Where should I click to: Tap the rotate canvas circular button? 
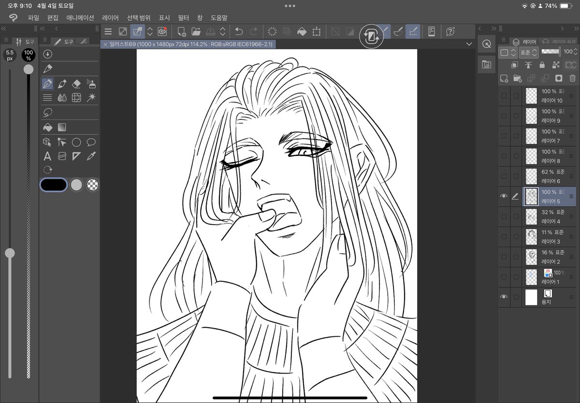click(x=371, y=36)
